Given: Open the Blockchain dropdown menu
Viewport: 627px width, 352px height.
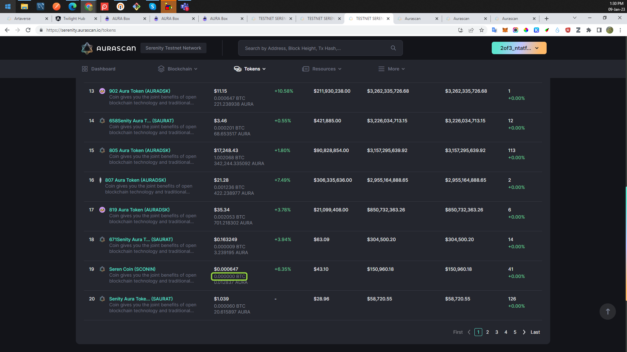Looking at the screenshot, I should [196, 69].
